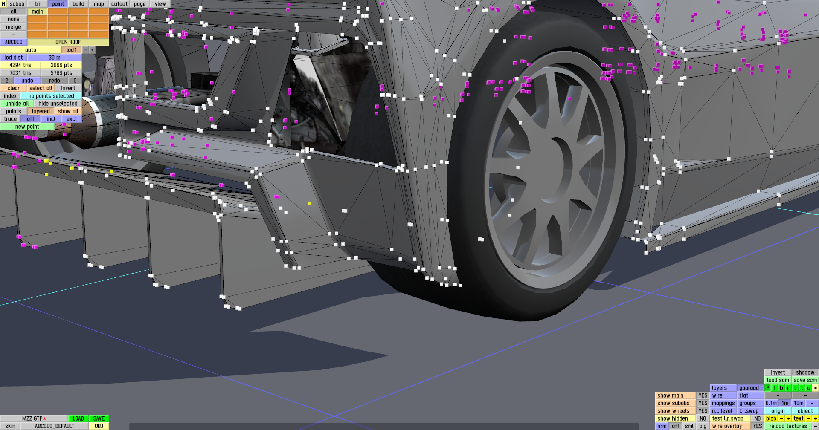Image resolution: width=819 pixels, height=430 pixels.
Task: Select the layers colour mode
Action: pos(723,388)
